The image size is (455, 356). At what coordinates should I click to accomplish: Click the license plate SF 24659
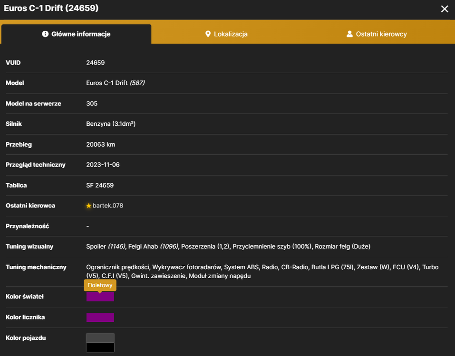(x=100, y=185)
